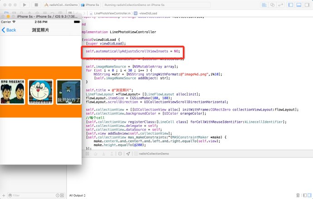Tap Back in the simulator navigation bar

point(9,30)
